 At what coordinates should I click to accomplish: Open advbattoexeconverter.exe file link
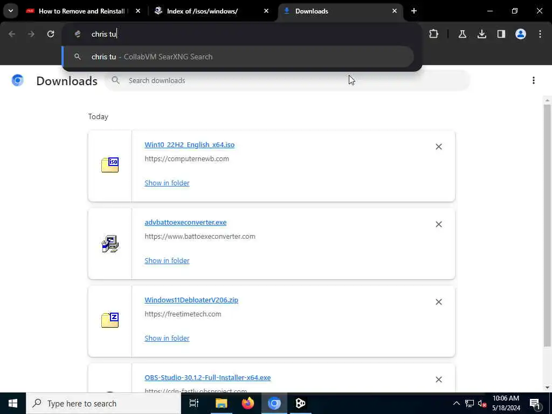pos(185,223)
